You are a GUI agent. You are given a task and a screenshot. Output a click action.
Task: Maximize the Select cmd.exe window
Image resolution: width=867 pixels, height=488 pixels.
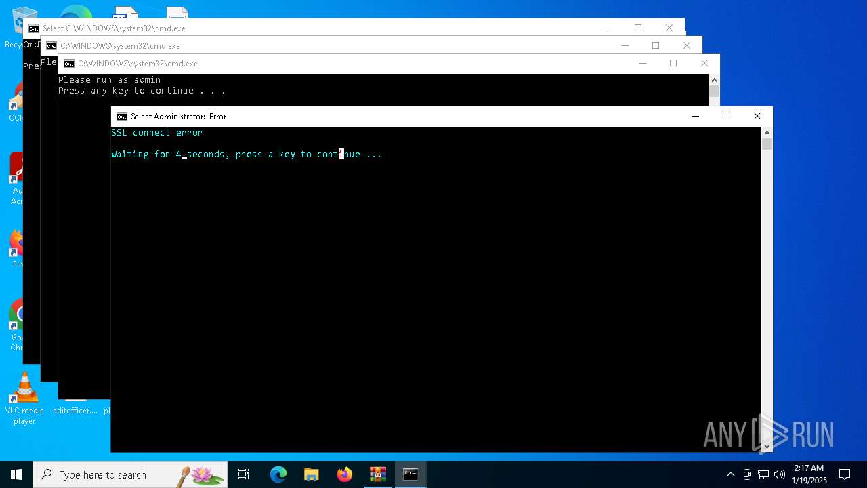point(638,28)
